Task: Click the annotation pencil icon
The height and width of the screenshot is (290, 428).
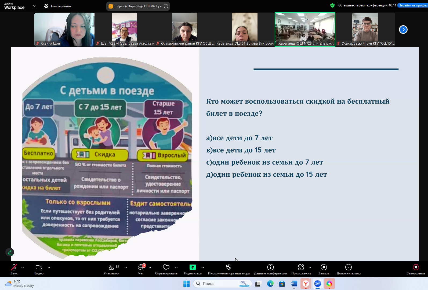Action: pos(10,252)
